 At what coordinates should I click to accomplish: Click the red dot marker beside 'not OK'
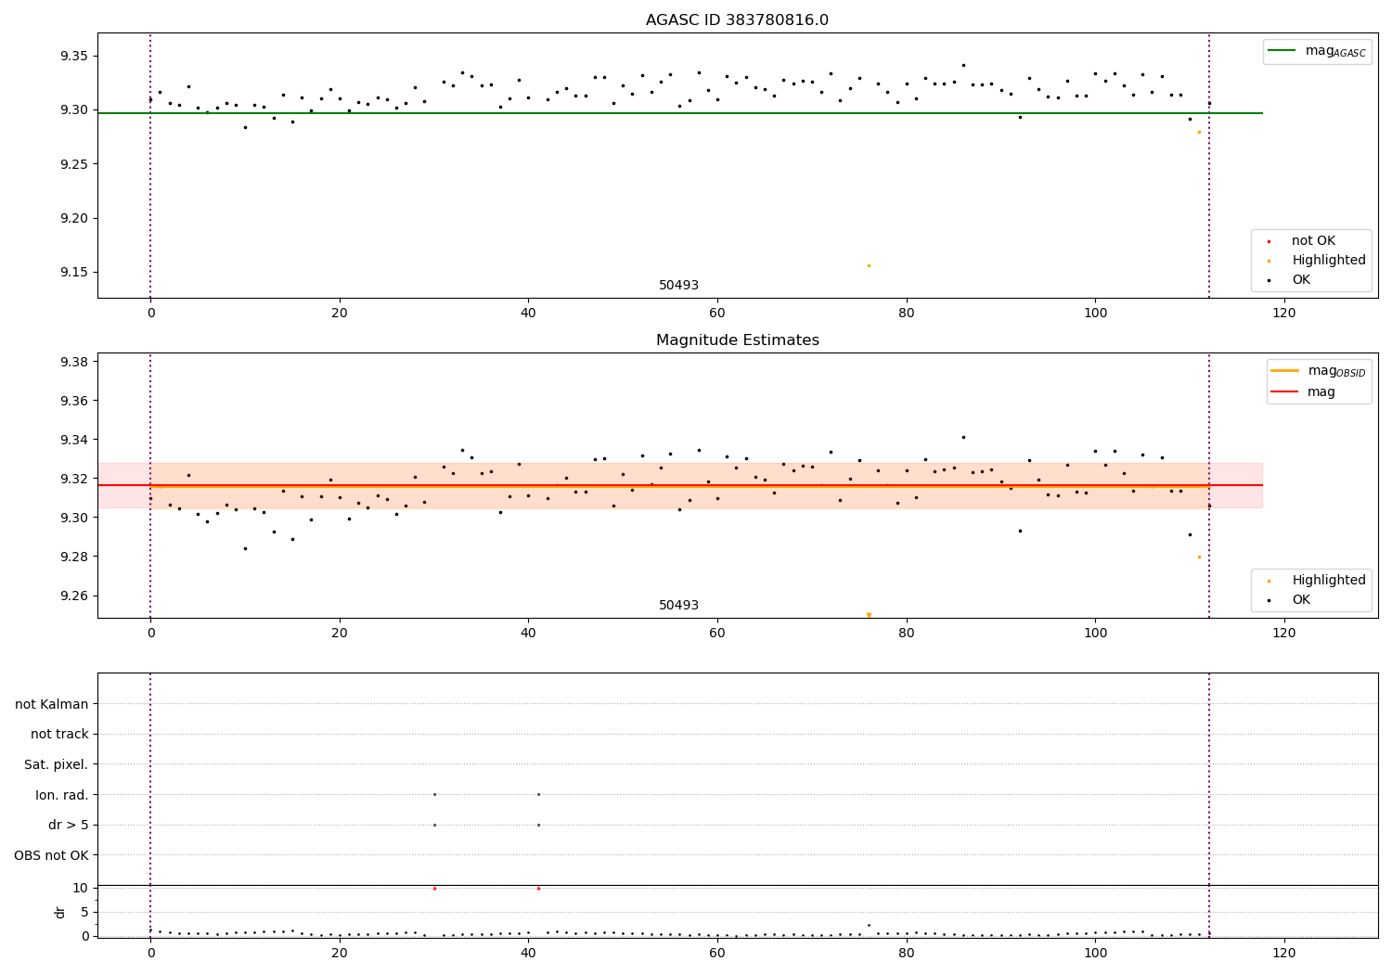(x=1269, y=241)
